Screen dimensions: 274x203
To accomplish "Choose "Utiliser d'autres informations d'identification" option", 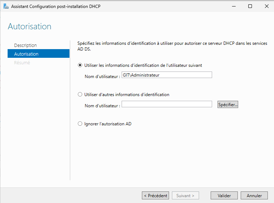I will coord(80,95).
